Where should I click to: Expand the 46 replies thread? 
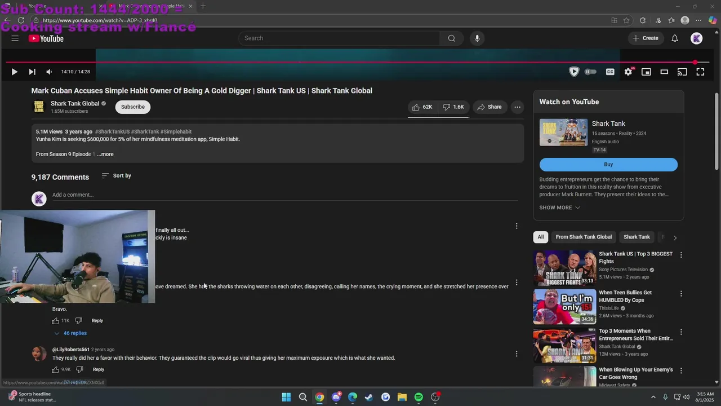click(70, 333)
